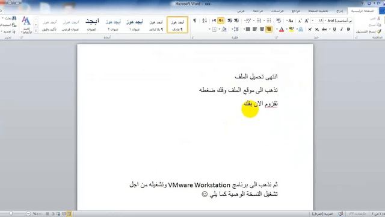Screen dimensions: 385x217
Task: Select the Heading 1 style
Action: (134, 25)
